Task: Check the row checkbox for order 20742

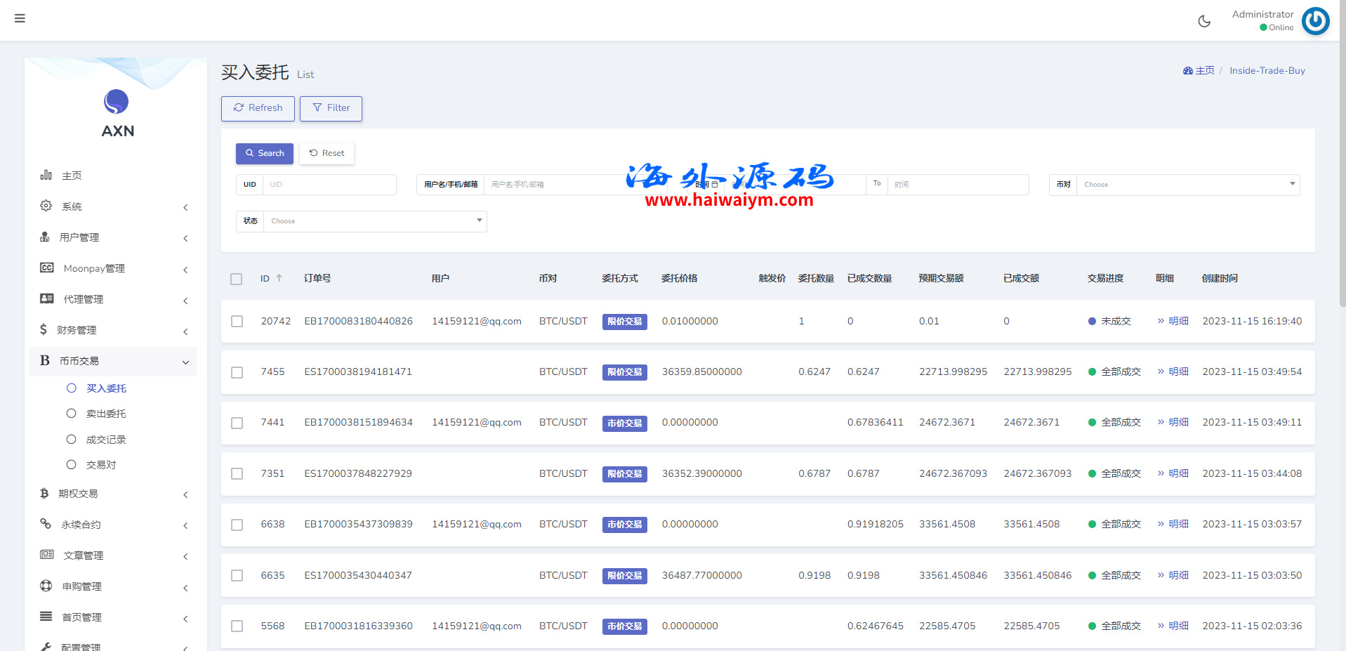Action: (237, 321)
